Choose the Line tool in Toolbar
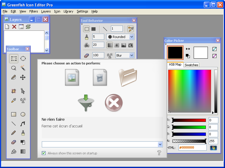Viewport: 225px width, 168px height. click(14, 124)
